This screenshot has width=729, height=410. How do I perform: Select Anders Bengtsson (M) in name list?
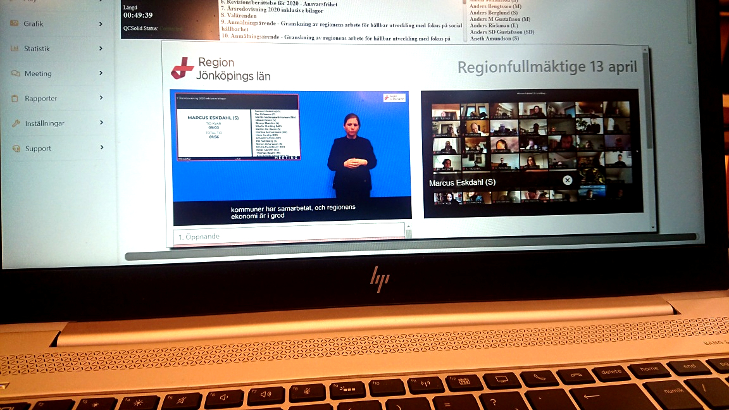[495, 6]
